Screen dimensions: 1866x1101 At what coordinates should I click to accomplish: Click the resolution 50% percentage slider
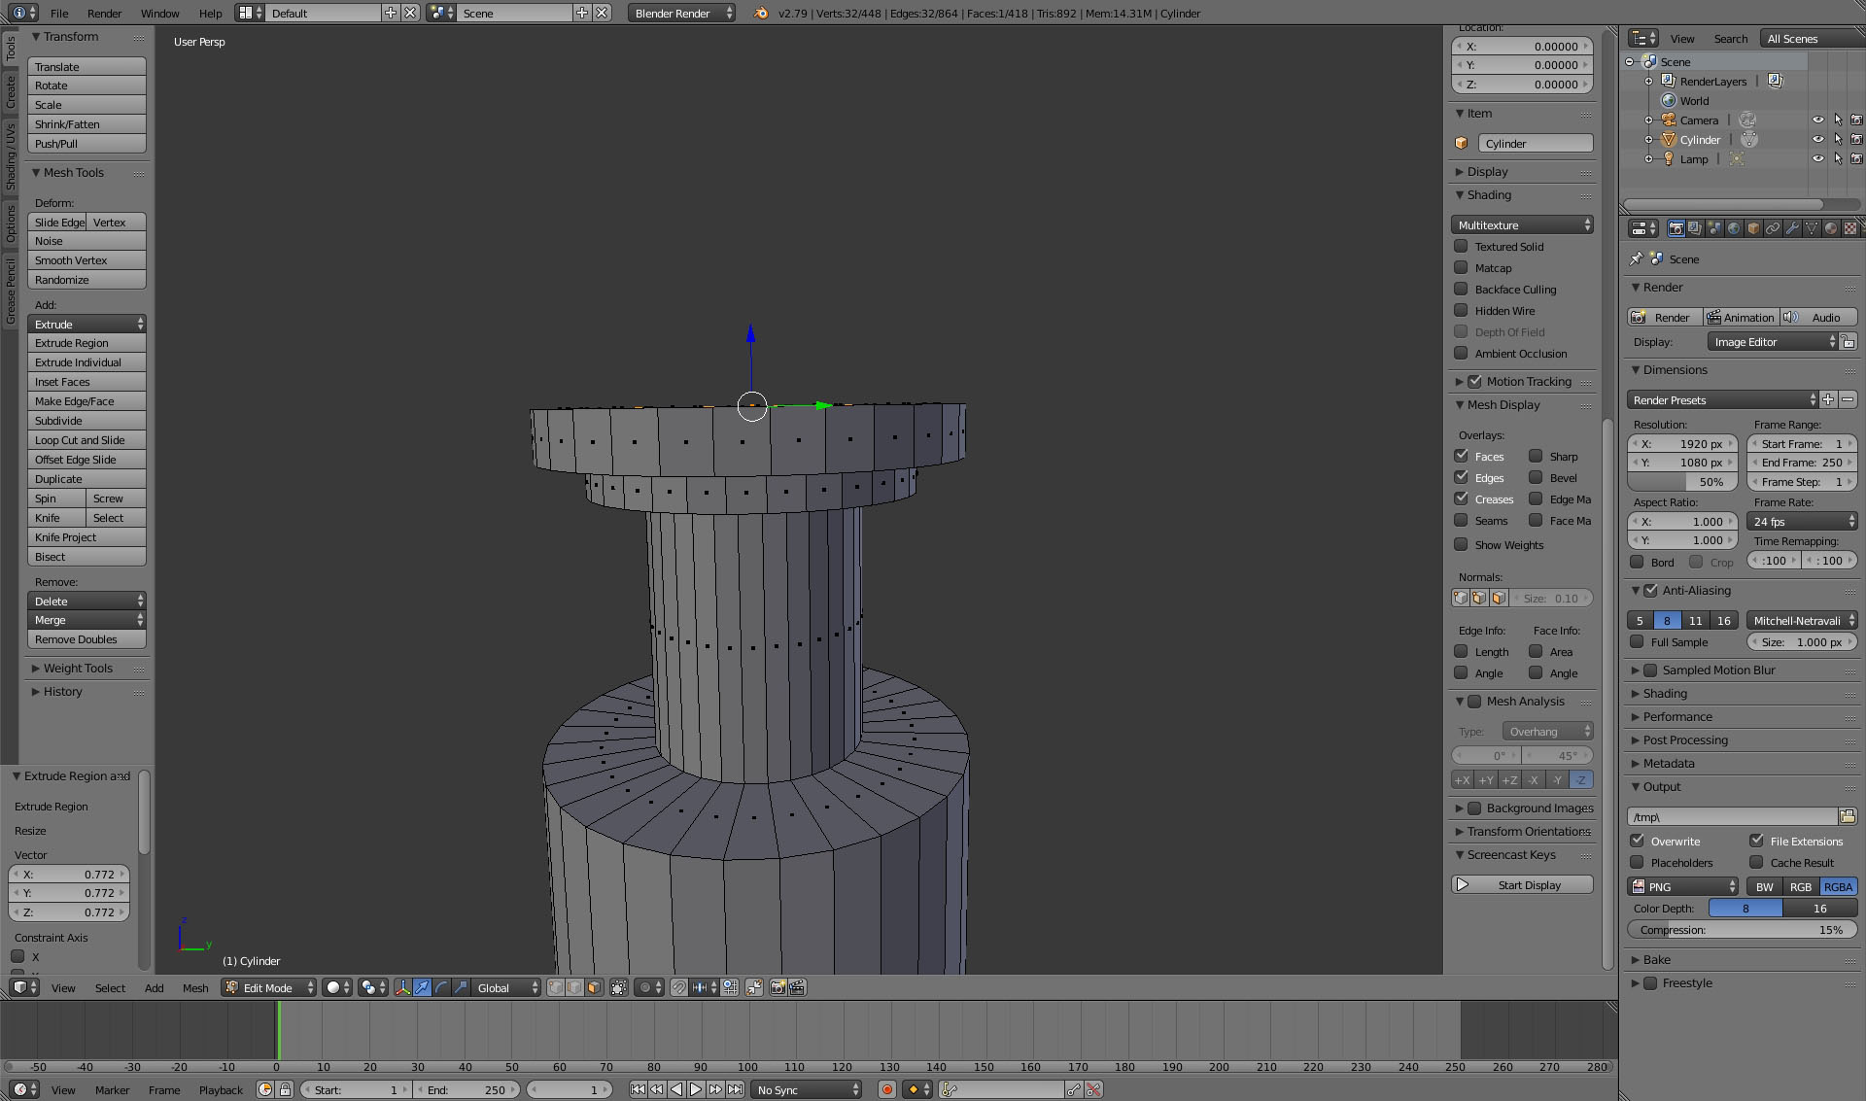[x=1682, y=482]
